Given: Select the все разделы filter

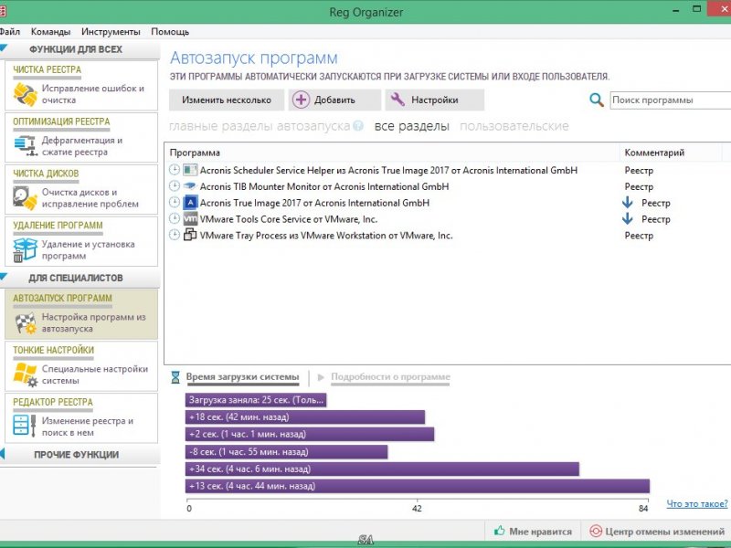Looking at the screenshot, I should [412, 126].
